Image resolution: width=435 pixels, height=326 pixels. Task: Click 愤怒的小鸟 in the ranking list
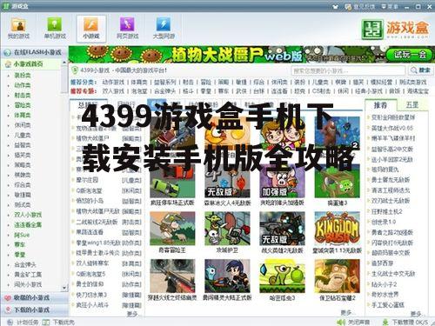coord(90,201)
